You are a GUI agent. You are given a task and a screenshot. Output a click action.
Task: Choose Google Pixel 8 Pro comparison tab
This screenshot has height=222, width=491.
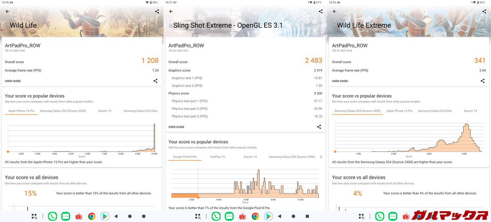coord(185,157)
